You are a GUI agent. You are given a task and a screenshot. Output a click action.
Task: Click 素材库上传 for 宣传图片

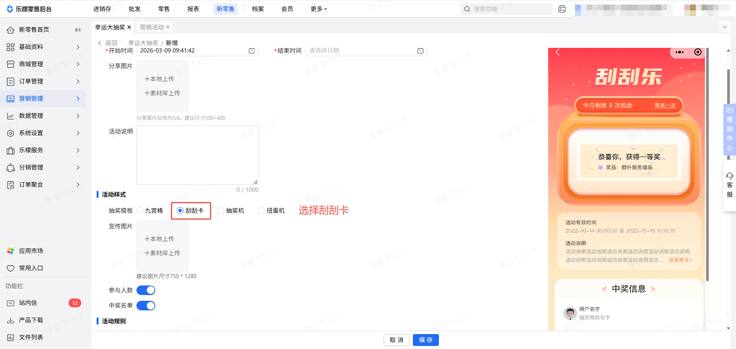(x=162, y=253)
